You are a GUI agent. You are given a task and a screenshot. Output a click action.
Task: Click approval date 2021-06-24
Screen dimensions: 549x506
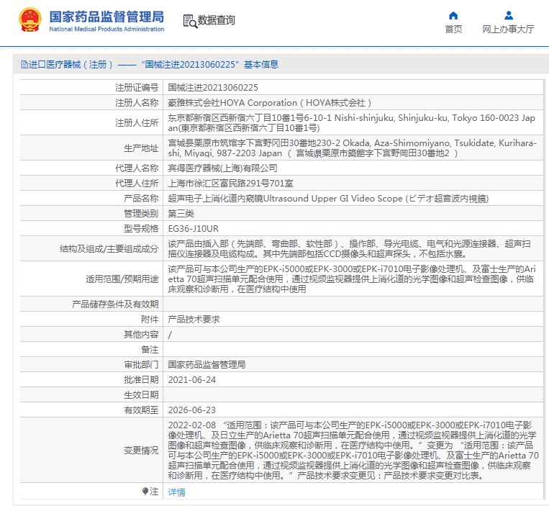[x=192, y=380]
